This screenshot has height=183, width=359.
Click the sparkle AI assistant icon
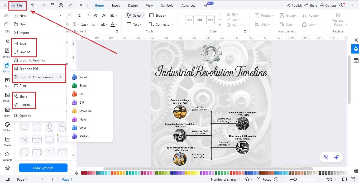[x=336, y=157]
